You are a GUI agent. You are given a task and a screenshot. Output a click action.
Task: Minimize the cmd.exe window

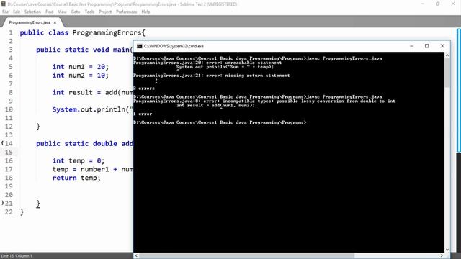[411, 46]
